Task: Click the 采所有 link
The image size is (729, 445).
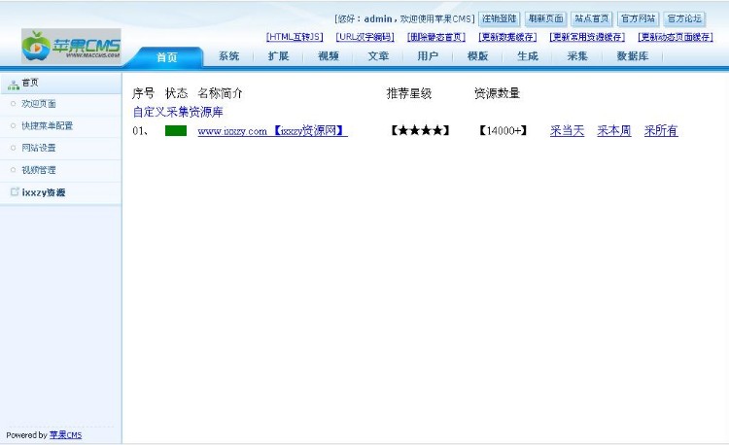Action: click(661, 131)
